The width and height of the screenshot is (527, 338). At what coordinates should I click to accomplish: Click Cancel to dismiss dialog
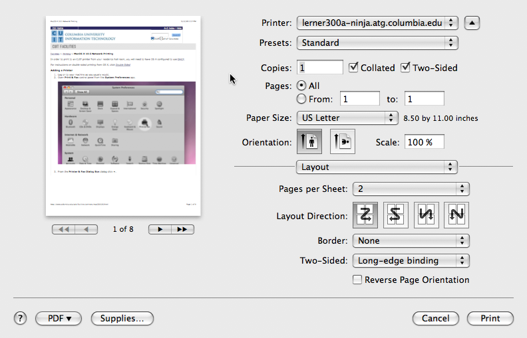pos(436,318)
